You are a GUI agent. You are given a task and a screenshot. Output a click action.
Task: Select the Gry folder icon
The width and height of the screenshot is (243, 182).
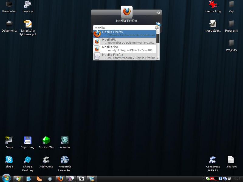click(231, 7)
